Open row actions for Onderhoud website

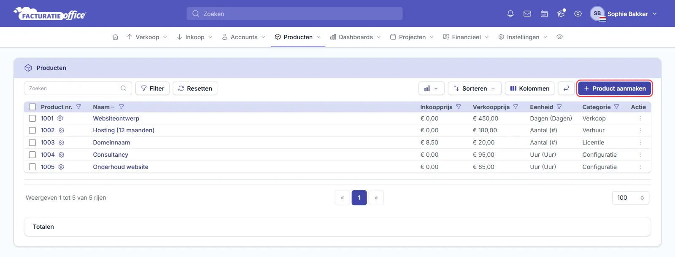click(x=640, y=167)
